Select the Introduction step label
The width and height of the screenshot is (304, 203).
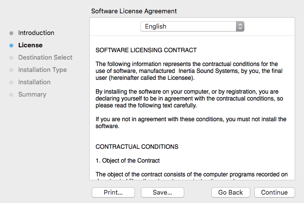(36, 33)
